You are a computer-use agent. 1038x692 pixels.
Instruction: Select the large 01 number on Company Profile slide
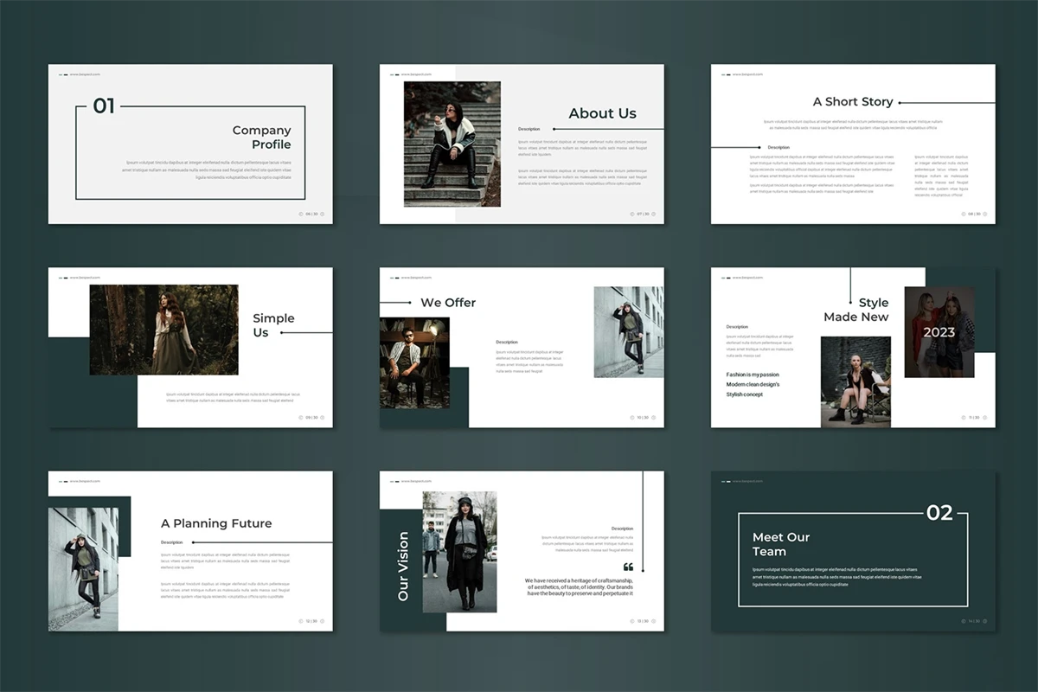pos(104,106)
